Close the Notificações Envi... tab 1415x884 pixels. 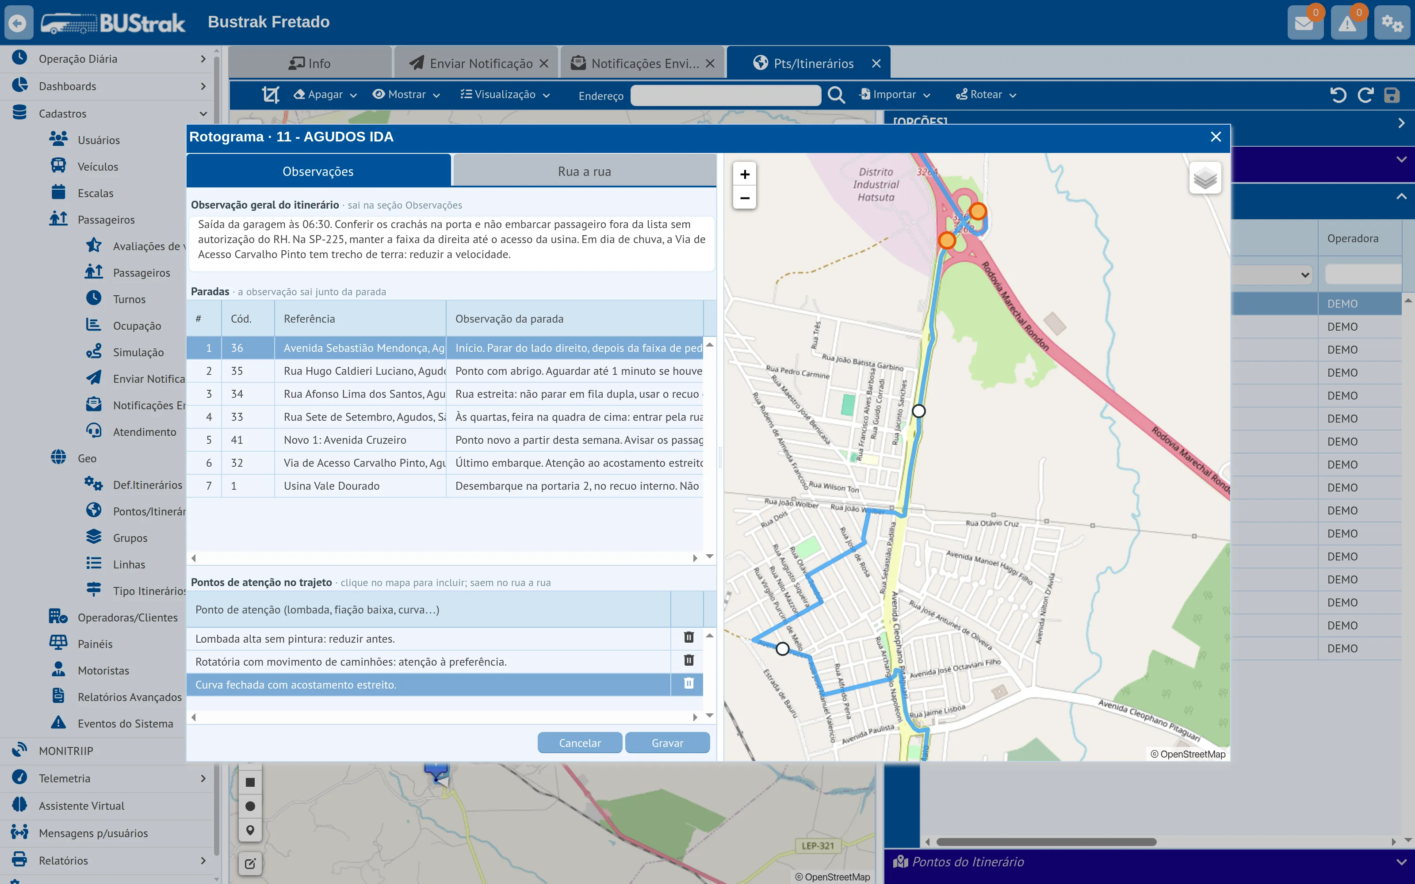(x=710, y=63)
